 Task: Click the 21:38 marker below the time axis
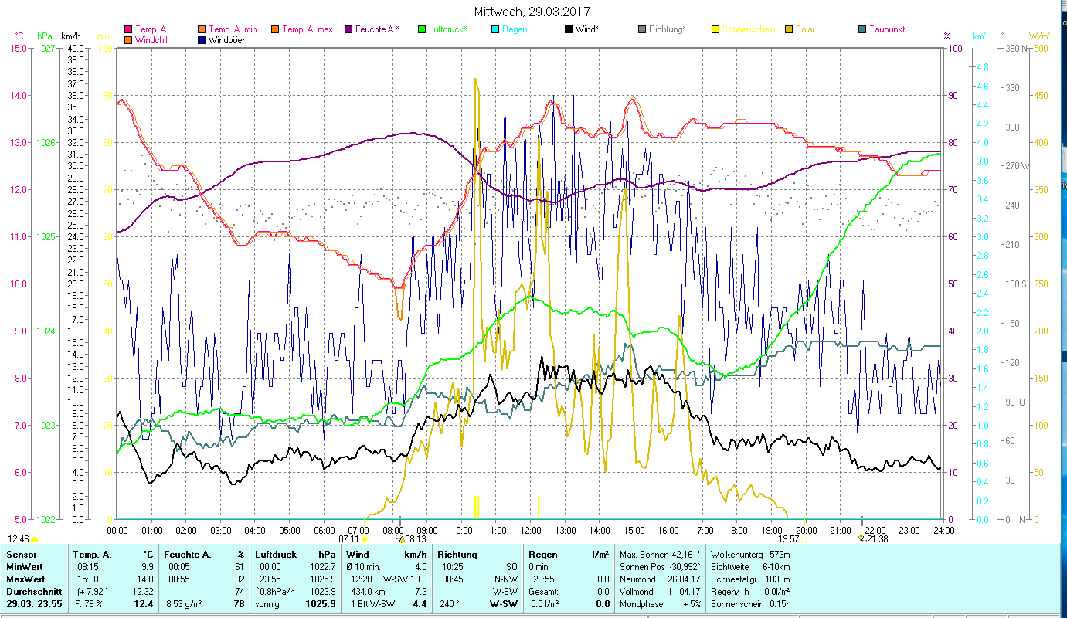coord(861,538)
